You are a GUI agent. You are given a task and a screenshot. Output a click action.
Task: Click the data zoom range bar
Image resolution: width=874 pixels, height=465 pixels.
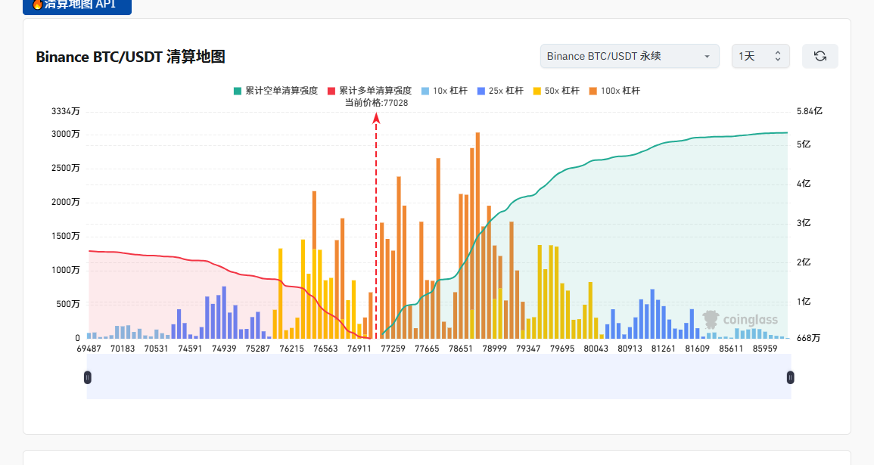click(x=439, y=377)
